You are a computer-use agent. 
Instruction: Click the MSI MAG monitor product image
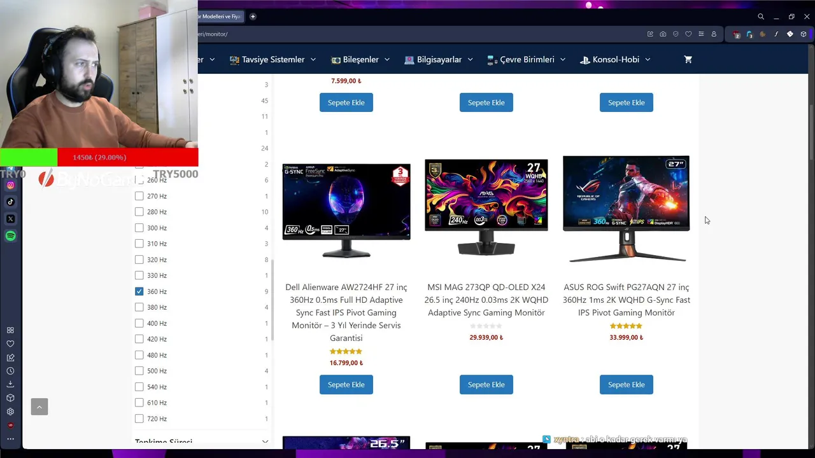point(486,207)
